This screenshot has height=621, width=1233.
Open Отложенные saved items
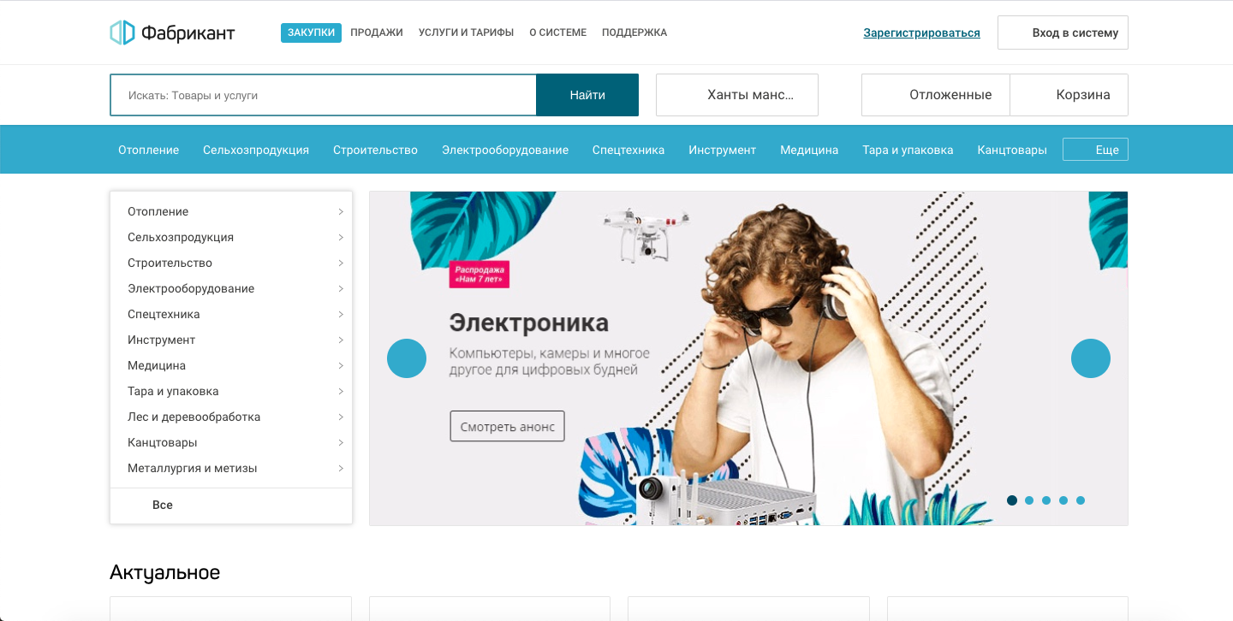click(936, 95)
